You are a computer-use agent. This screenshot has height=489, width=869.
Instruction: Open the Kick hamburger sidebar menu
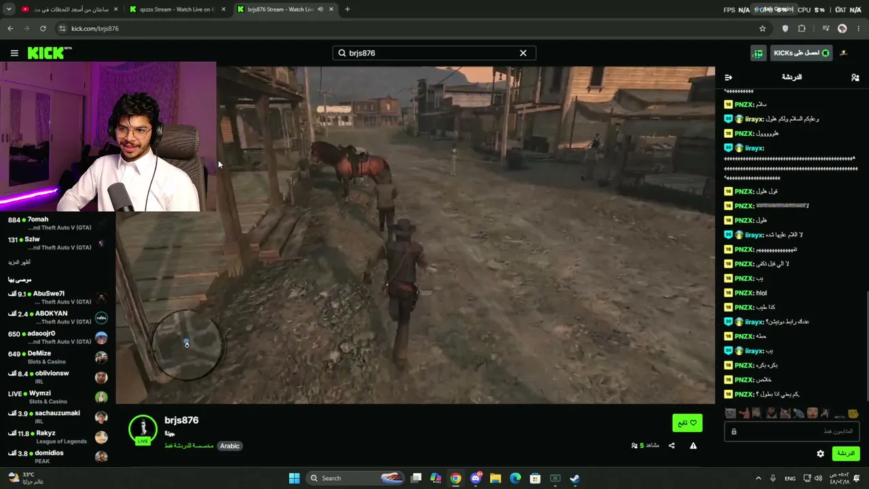14,53
